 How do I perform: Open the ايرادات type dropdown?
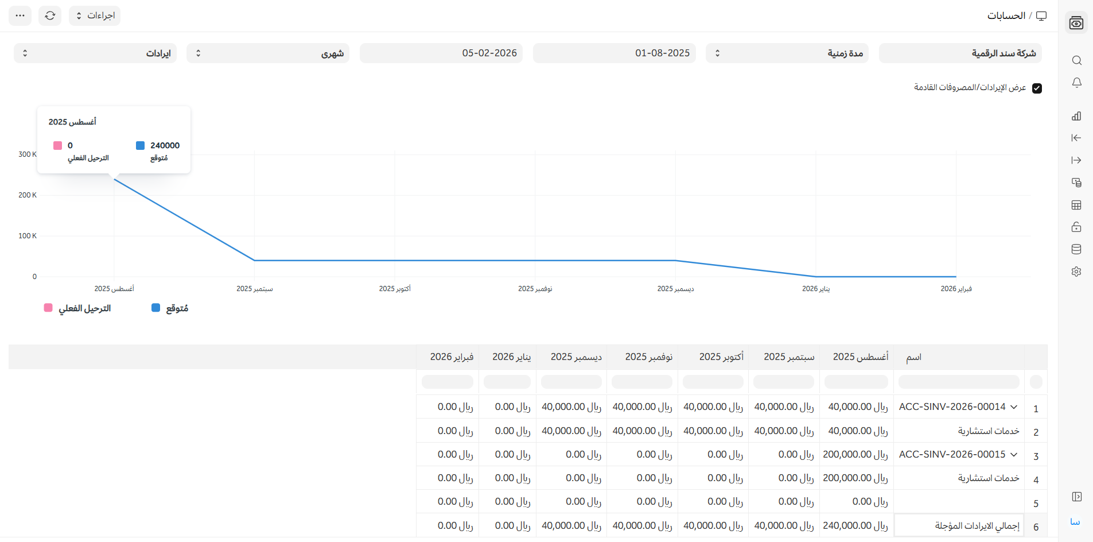[95, 53]
